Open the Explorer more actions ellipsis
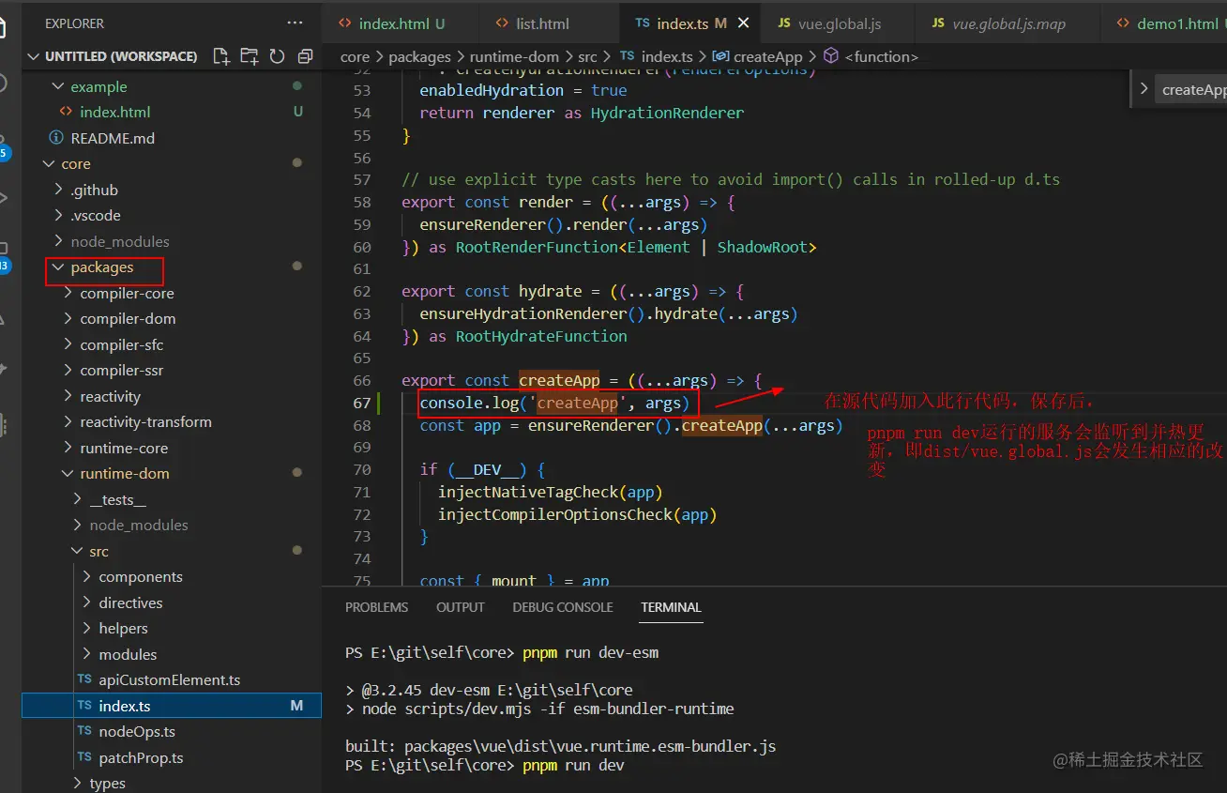1227x793 pixels. pyautogui.click(x=295, y=23)
